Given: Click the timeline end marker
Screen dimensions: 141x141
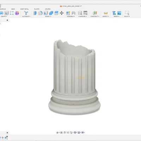Looking at the screenshot, I should [x=7, y=138].
